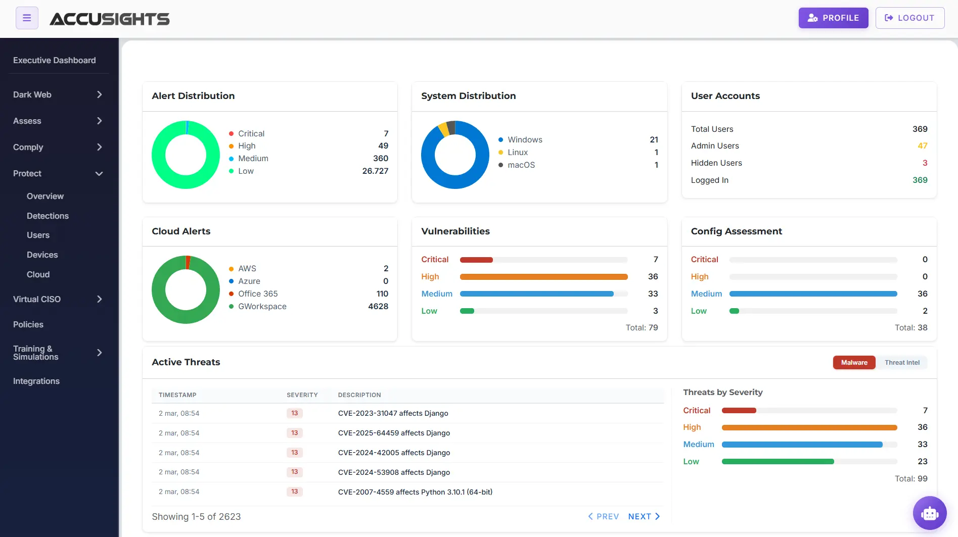Screen dimensions: 958x537
Task: Toggle GWorkspace legend in Cloud Alerts
Action: pos(257,306)
